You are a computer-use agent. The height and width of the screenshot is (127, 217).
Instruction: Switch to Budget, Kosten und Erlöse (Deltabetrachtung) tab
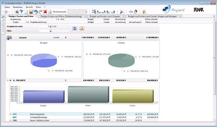pos(61,16)
